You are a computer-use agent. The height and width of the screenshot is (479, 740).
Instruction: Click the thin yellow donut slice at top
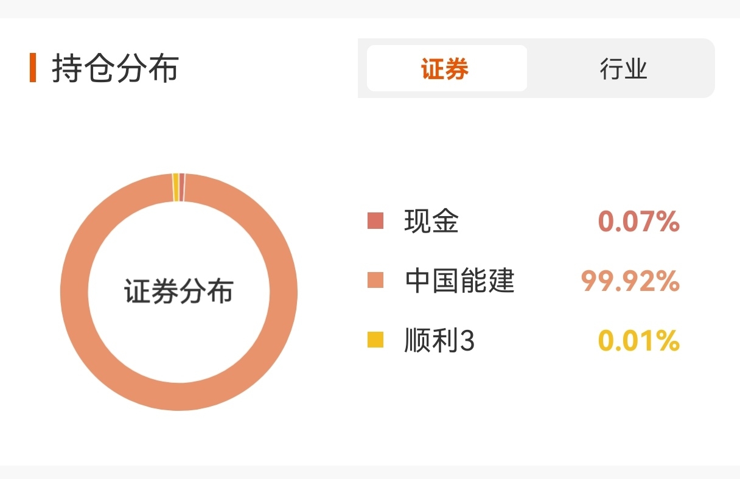175,187
